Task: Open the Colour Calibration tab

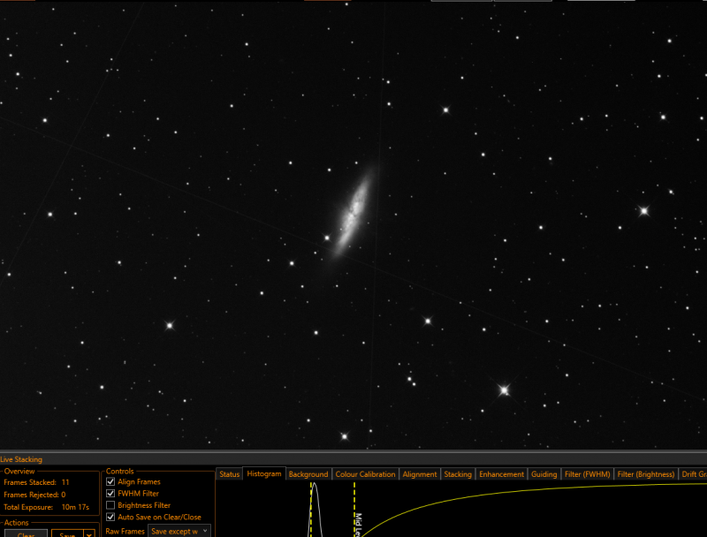Action: pos(365,474)
